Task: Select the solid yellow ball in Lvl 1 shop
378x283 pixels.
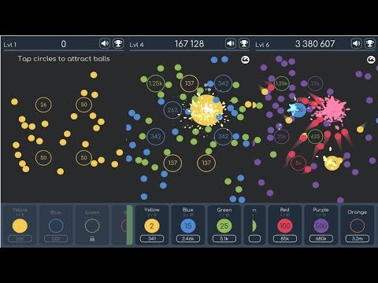Action: [20, 226]
